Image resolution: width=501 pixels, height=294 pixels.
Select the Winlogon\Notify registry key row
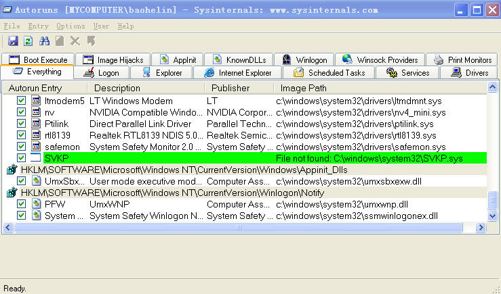point(245,193)
